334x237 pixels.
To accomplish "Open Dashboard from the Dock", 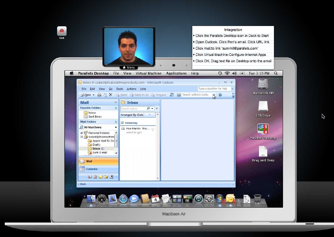I will coord(101,199).
